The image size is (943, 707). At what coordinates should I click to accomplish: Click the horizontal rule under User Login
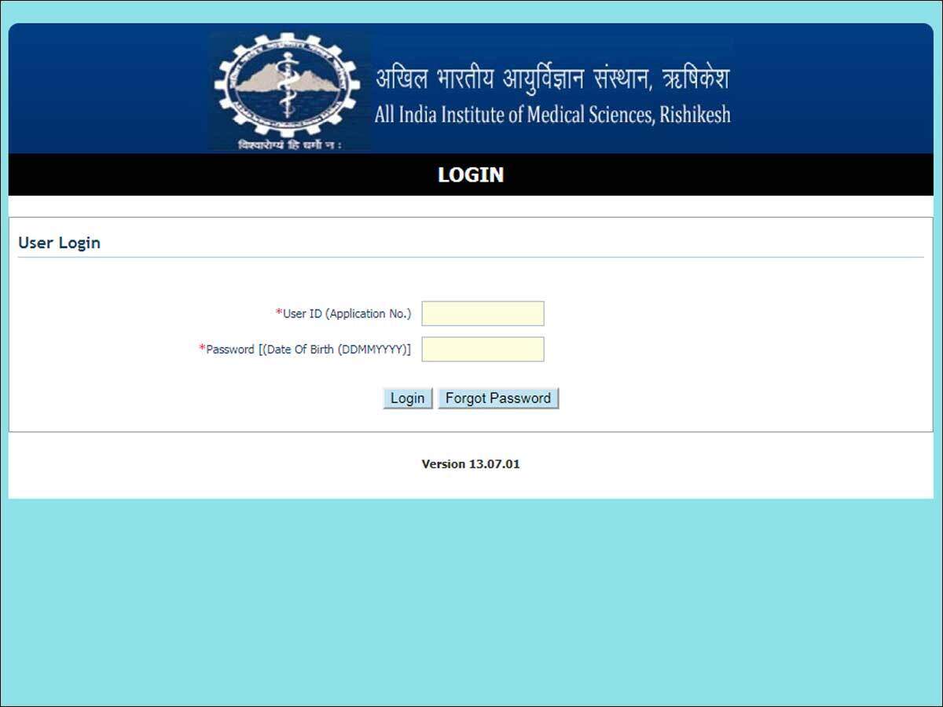tap(471, 257)
